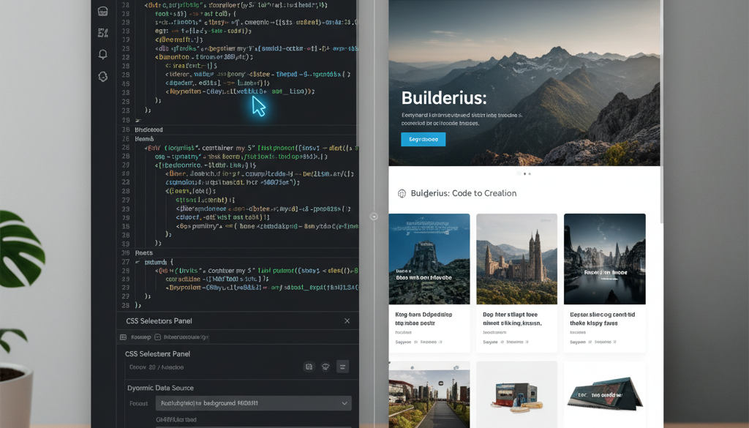This screenshot has width=749, height=428.
Task: Open the castle photo thumbnail card
Action: coord(516,259)
